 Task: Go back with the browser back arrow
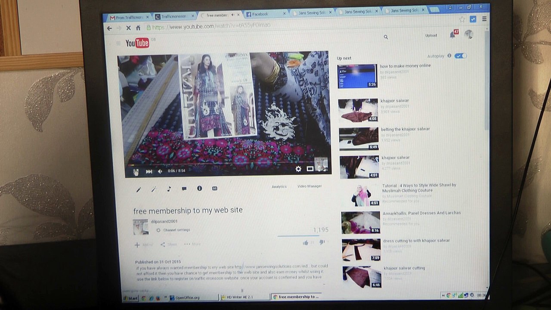coord(109,28)
